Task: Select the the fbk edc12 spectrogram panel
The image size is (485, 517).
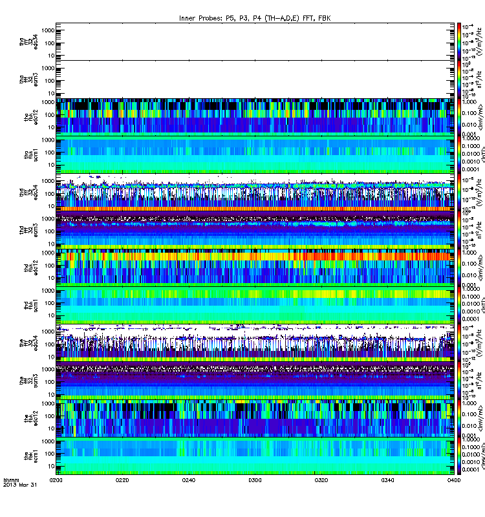Action: [255, 418]
